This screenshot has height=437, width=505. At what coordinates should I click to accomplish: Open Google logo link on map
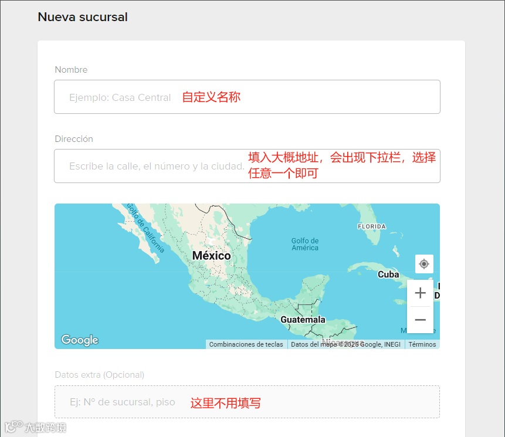tap(80, 340)
